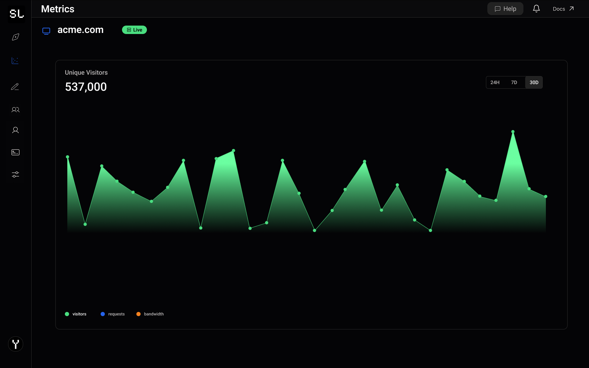This screenshot has height=368, width=589.
Task: Click the SL logo at top left
Action: (x=16, y=14)
